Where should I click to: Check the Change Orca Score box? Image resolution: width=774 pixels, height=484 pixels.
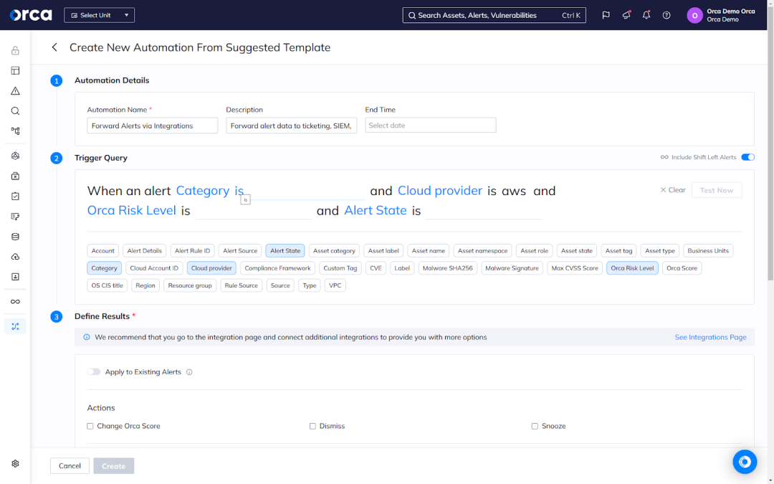click(90, 426)
